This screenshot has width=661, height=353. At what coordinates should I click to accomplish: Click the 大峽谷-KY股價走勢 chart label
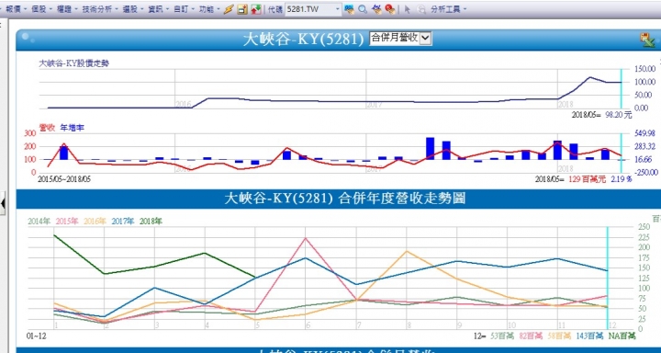(x=73, y=63)
